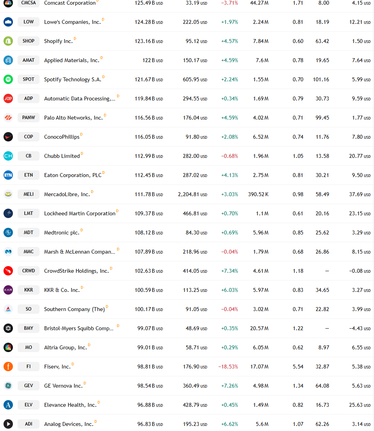Click the Lockheed Martin logo icon
The image size is (374, 431).
8,213
